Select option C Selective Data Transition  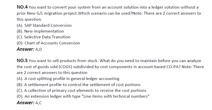pyautogui.click(x=44, y=37)
